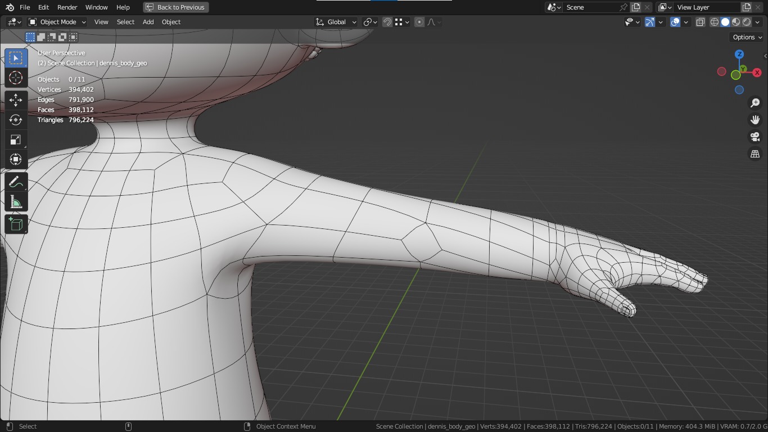Create a new scene with the copy icon
The width and height of the screenshot is (768, 432).
pyautogui.click(x=636, y=7)
